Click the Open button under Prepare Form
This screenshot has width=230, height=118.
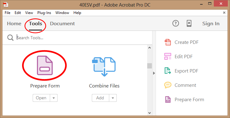coord(41,98)
